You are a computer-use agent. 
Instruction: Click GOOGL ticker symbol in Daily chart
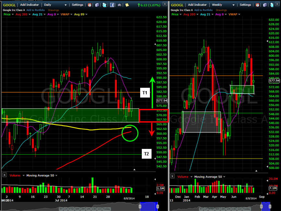pos(9,5)
